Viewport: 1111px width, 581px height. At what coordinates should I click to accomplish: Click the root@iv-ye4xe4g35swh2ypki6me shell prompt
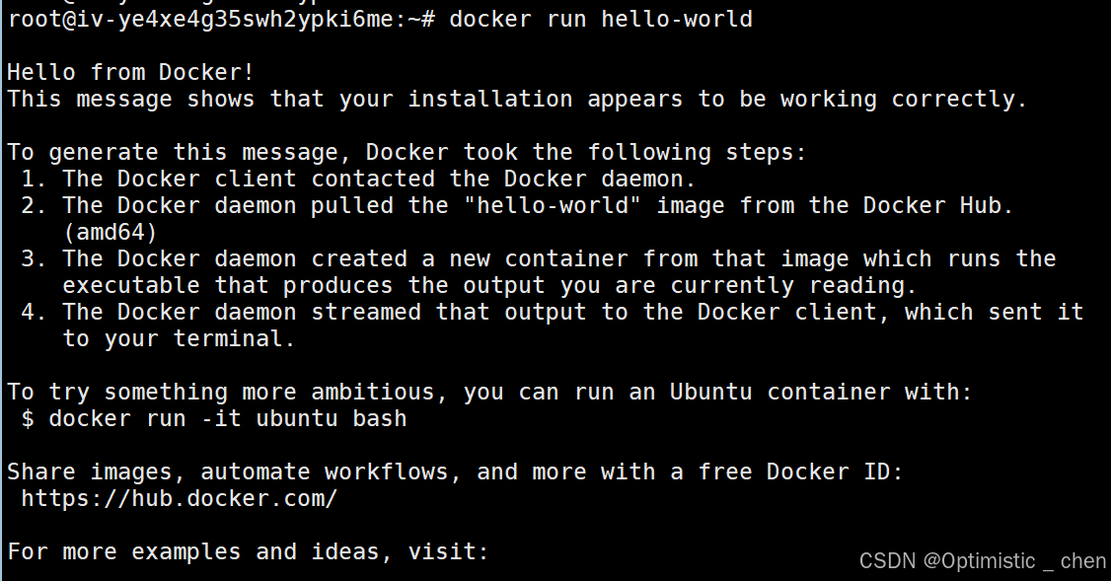pyautogui.click(x=221, y=19)
